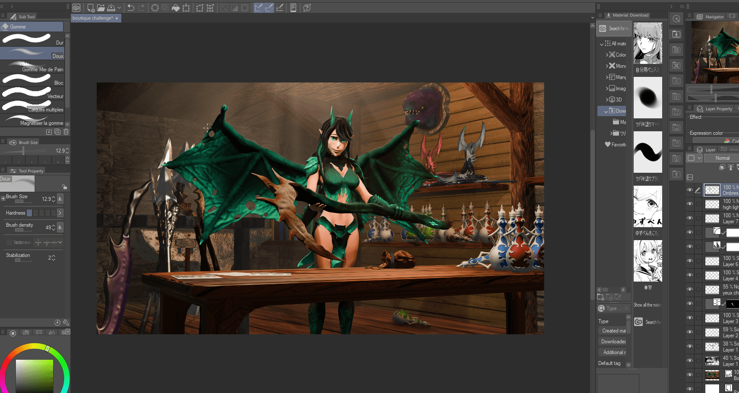Expand the Monochromatic pattern tree folder

click(607, 66)
